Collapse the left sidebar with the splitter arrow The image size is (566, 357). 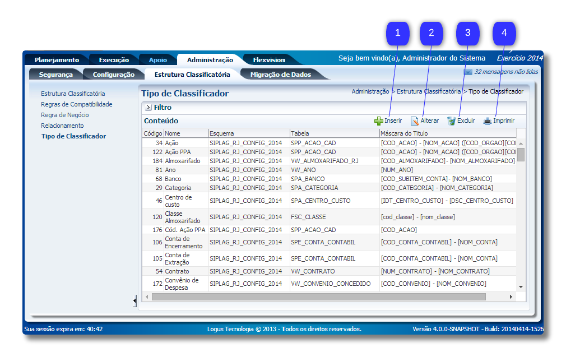click(x=134, y=301)
